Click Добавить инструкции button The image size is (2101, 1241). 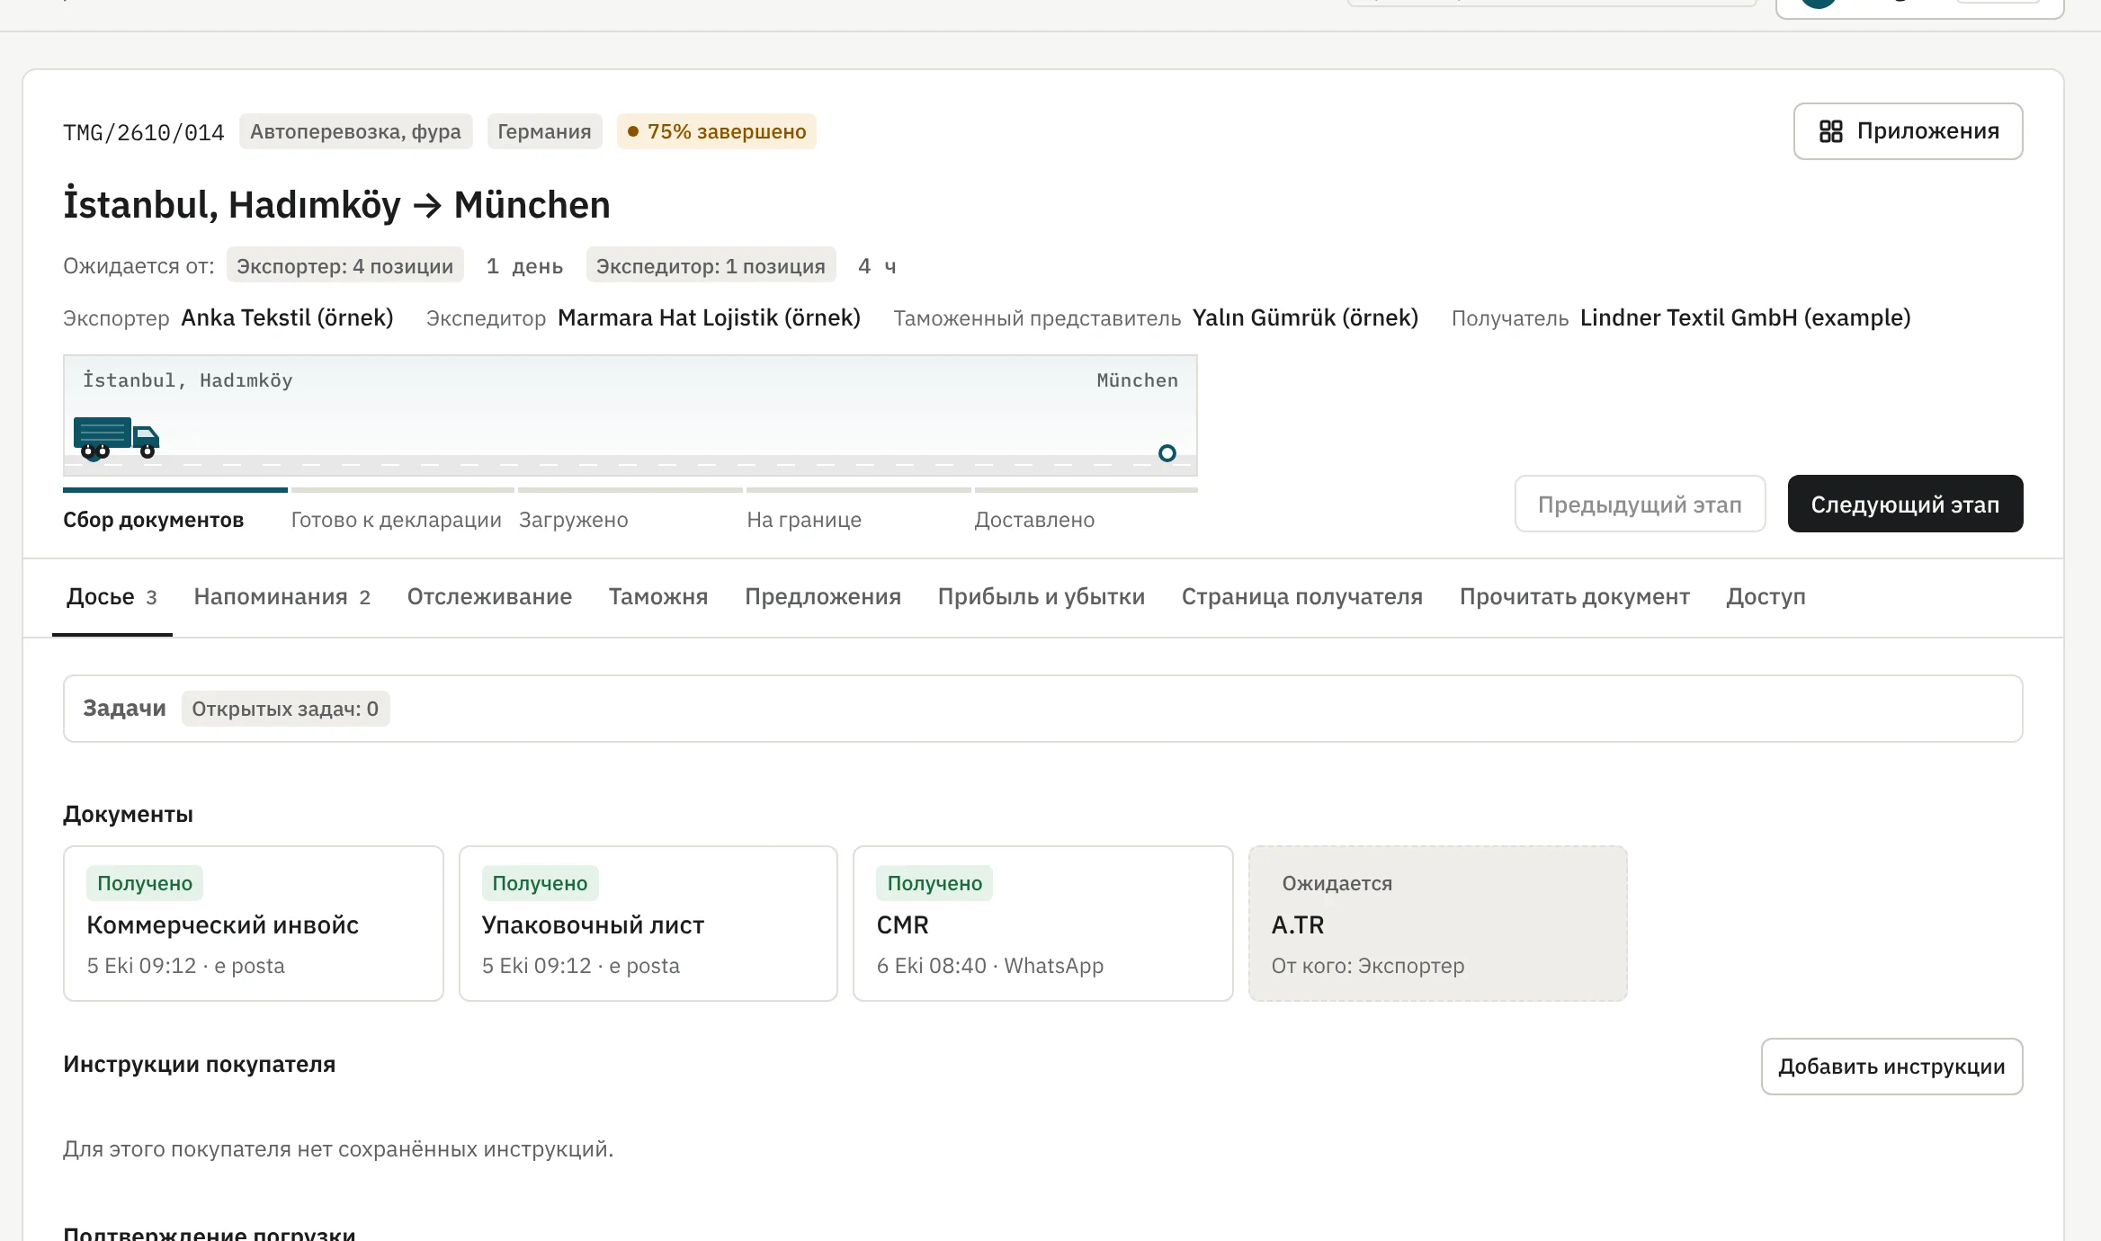1891,1067
